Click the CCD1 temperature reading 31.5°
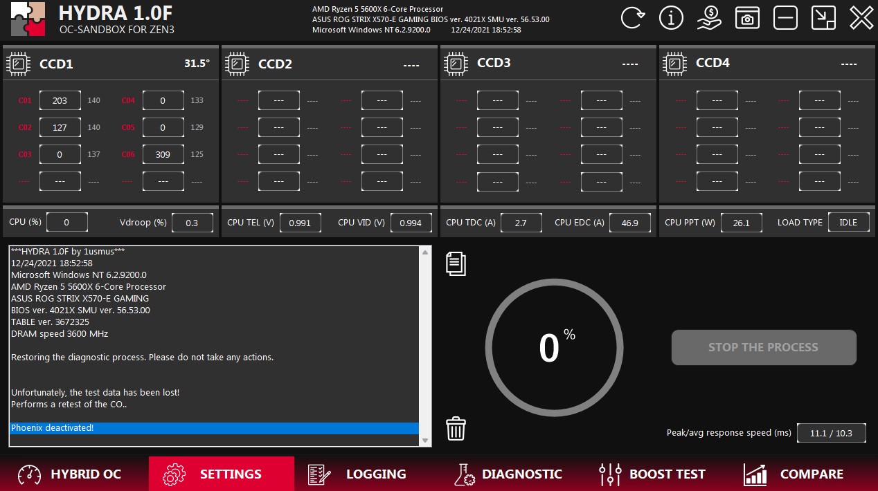This screenshot has height=491, width=878. coord(197,64)
